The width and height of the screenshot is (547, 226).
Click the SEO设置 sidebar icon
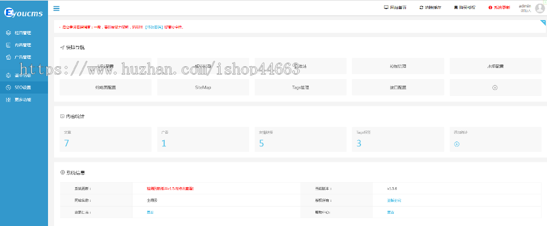[x=9, y=87]
